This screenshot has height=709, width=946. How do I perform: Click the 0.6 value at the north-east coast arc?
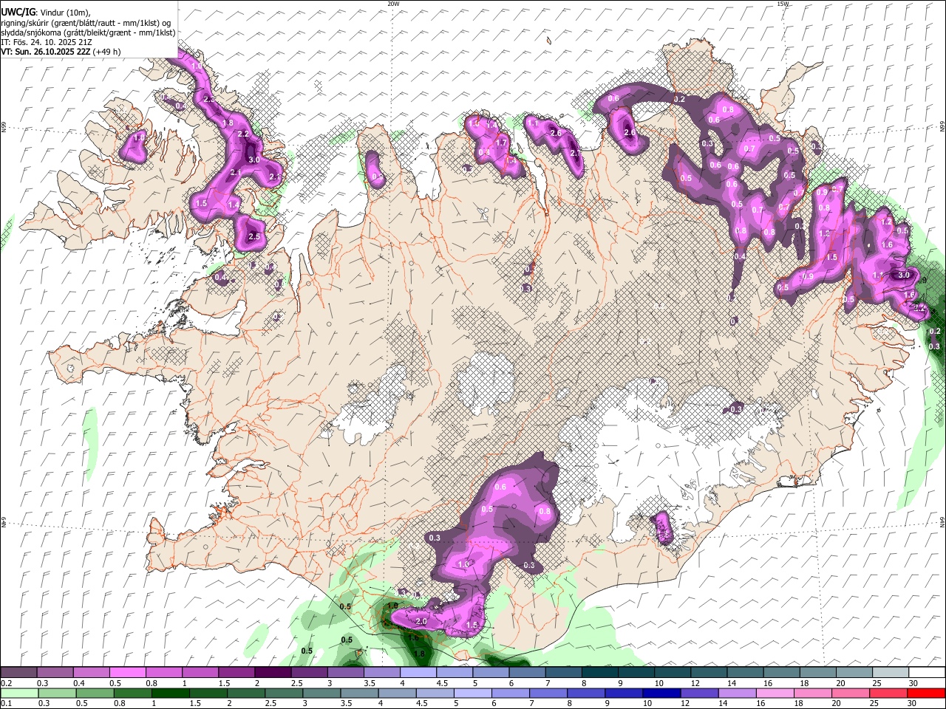(x=613, y=98)
